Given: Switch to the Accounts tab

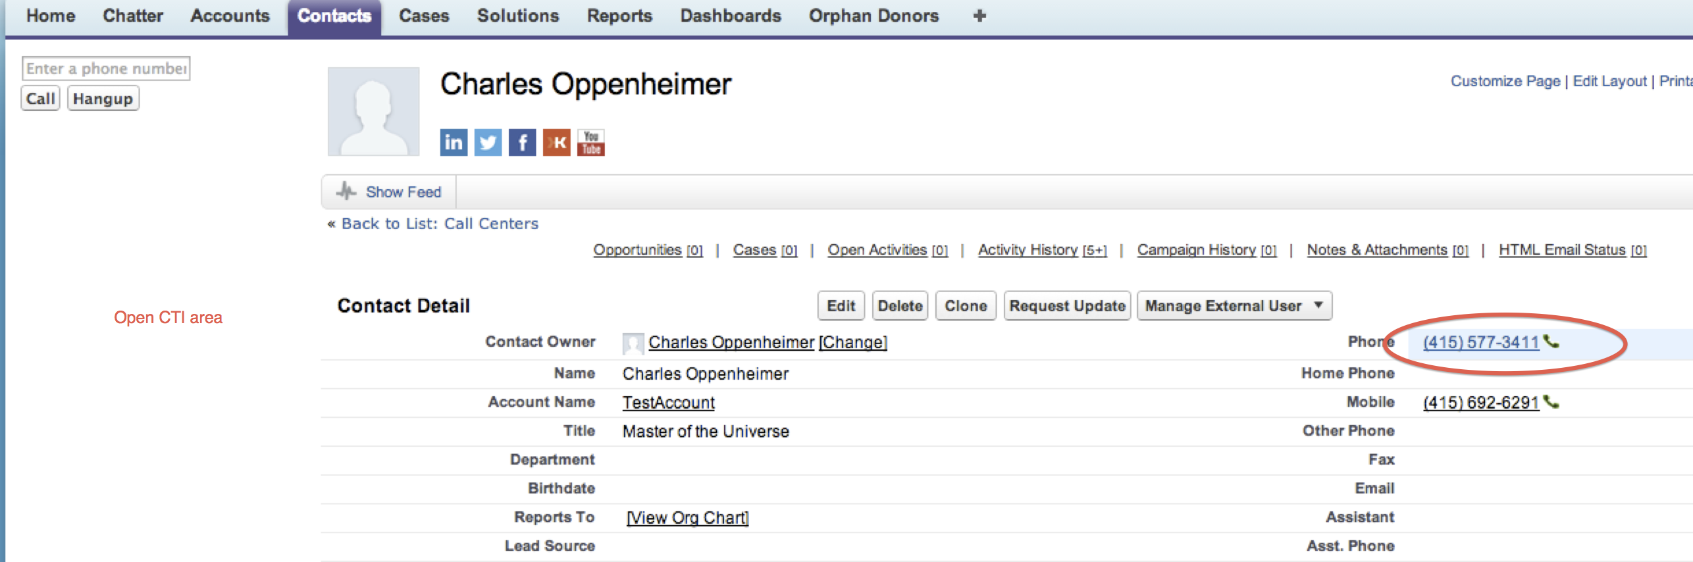Looking at the screenshot, I should (x=230, y=16).
